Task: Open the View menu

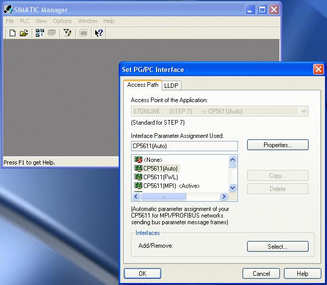Action: (41, 21)
